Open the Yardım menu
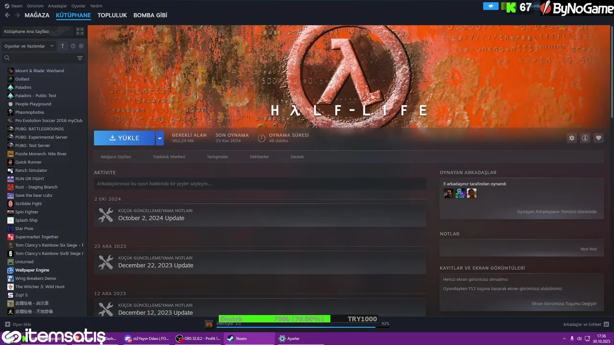The height and width of the screenshot is (345, 614). pos(96,6)
